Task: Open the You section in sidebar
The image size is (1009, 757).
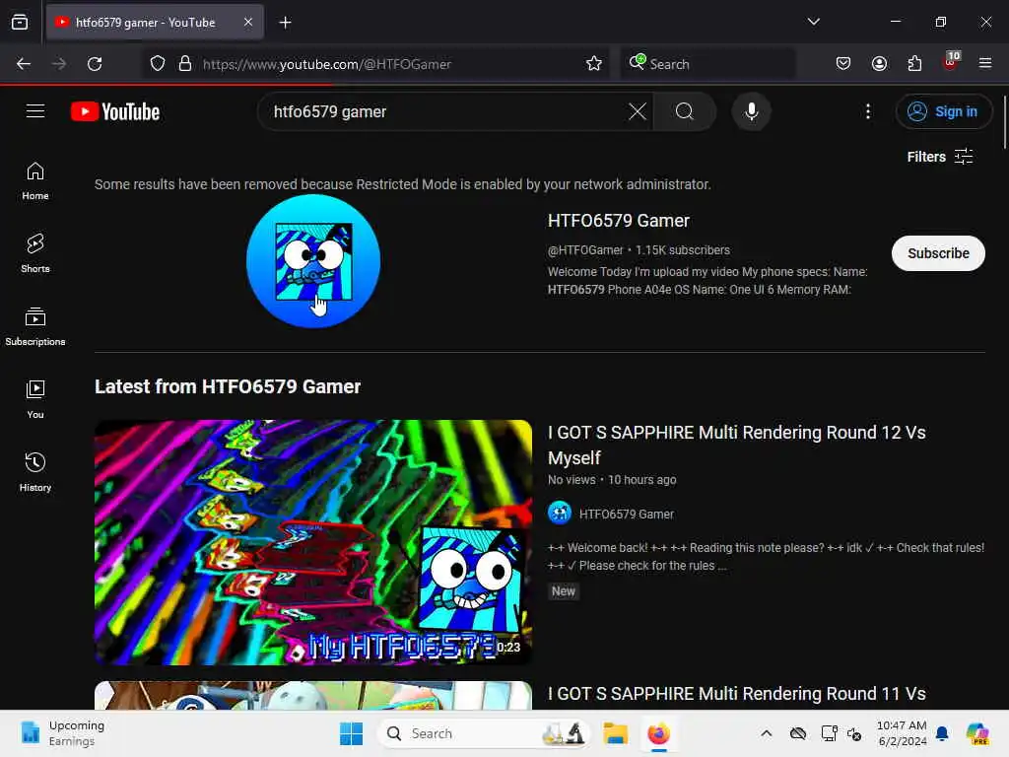Action: (35, 400)
